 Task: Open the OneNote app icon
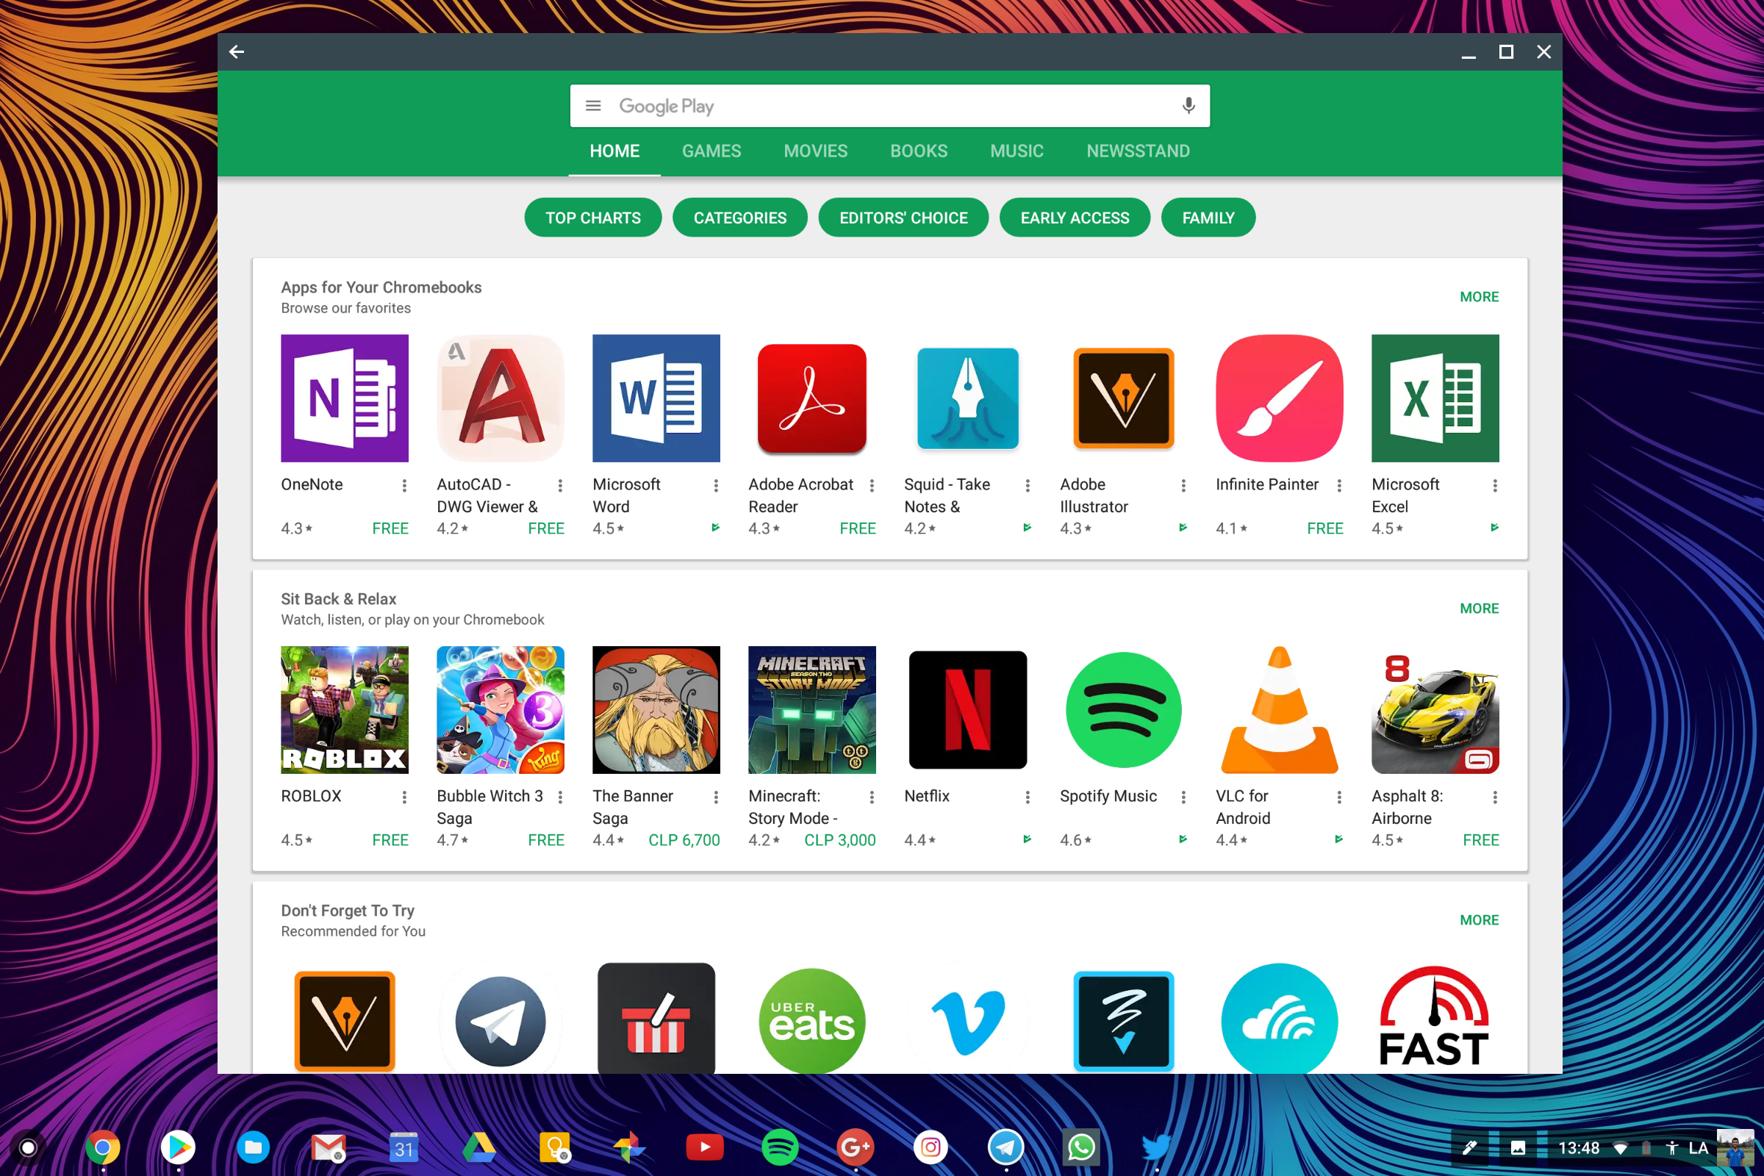pos(344,398)
